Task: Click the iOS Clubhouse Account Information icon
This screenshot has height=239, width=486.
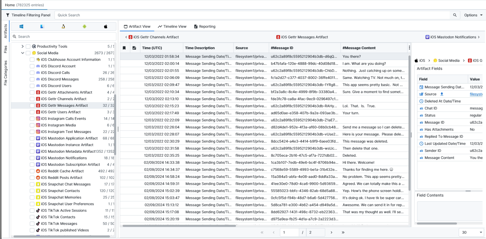Action: click(38, 60)
